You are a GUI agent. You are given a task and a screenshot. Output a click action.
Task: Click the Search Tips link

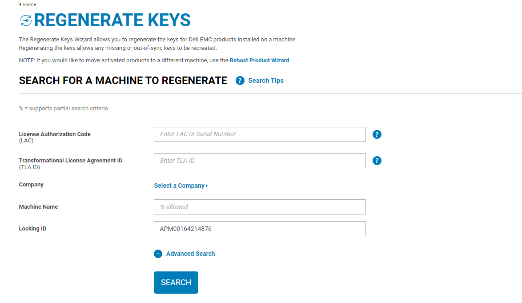click(x=266, y=81)
